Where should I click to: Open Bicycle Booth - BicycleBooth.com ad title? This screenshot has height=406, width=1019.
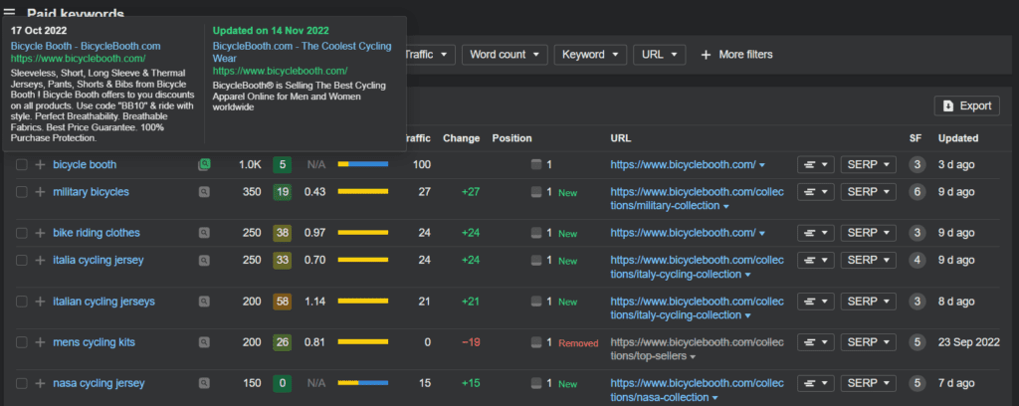click(x=86, y=46)
